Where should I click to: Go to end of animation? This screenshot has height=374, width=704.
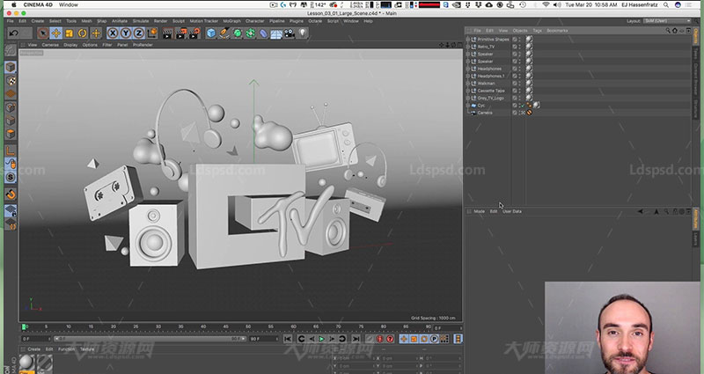(x=356, y=339)
